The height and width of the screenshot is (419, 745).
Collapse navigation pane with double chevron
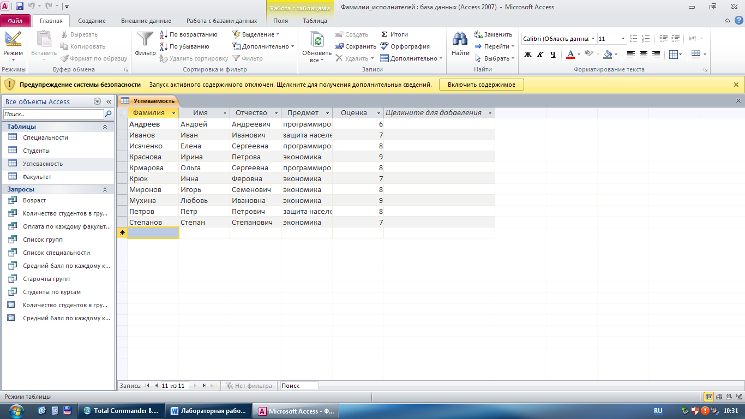109,101
